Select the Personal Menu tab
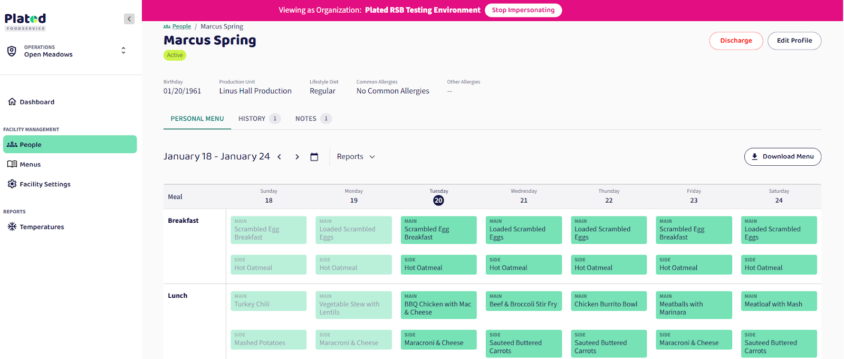844x359 pixels. click(197, 119)
